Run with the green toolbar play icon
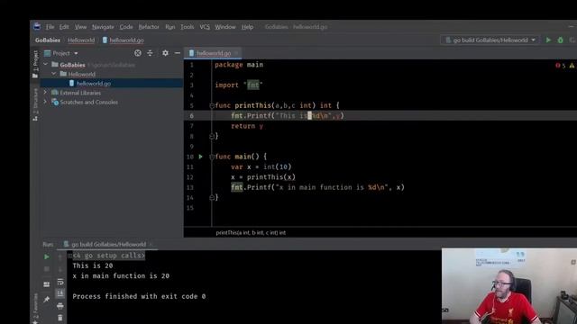Viewport: 577px width, 324px height. click(x=548, y=40)
